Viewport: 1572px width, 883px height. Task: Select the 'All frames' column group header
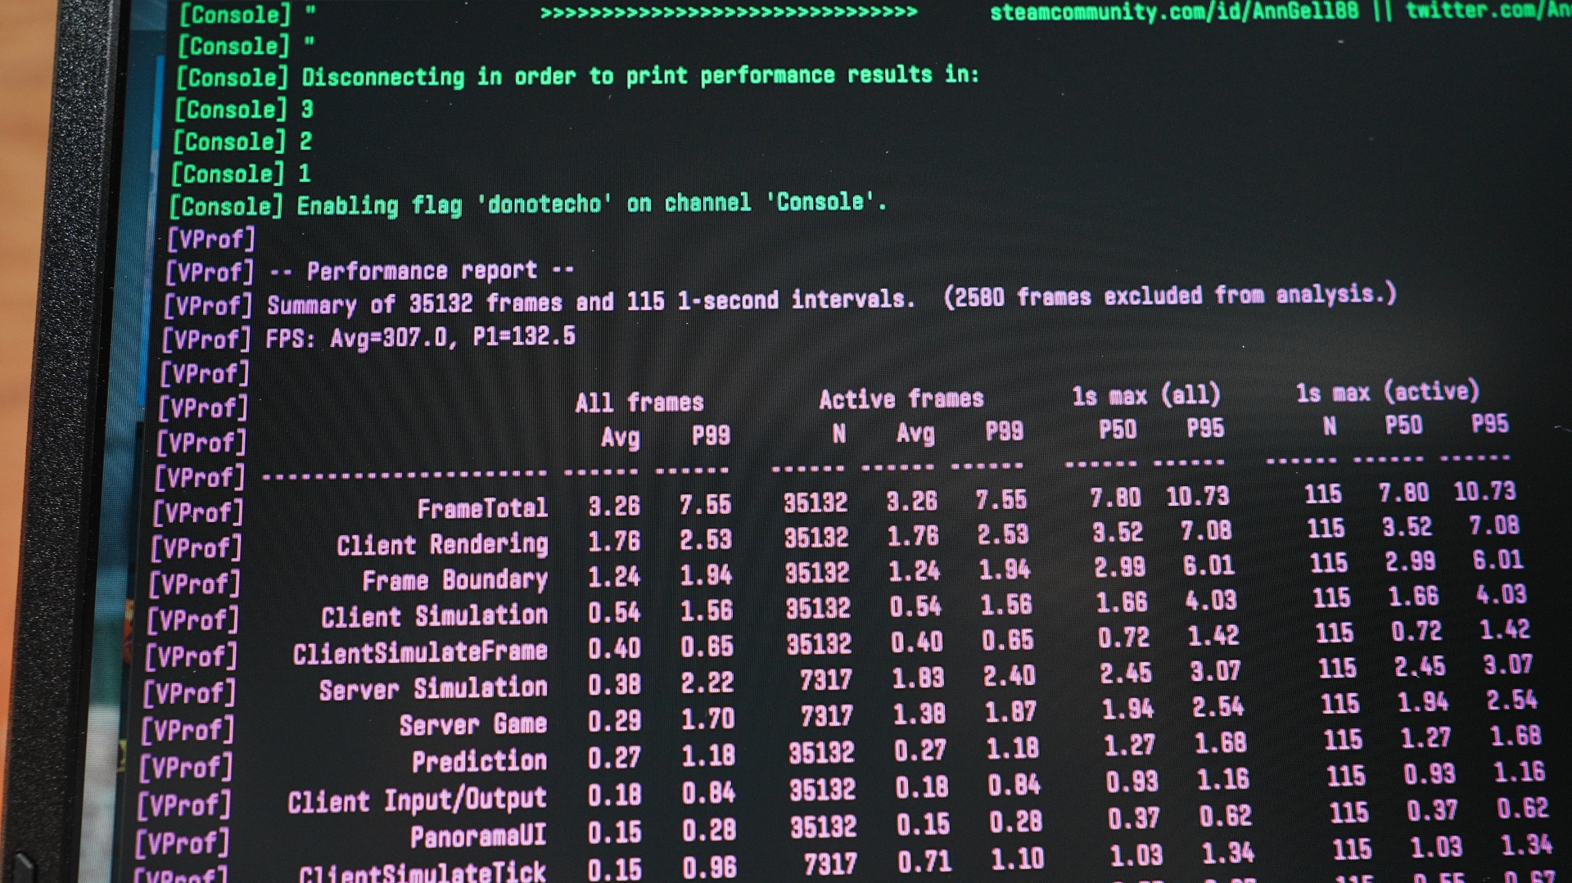(x=639, y=403)
